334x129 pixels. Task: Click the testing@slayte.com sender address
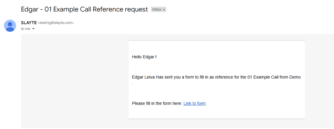56,23
